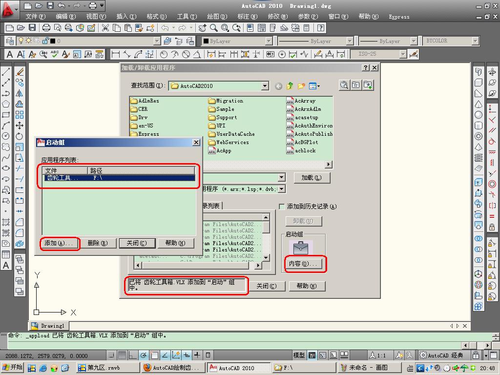Click the file list horizontal scrollbar right arrow
Image resolution: width=500 pixels, height=375 pixels.
328,164
